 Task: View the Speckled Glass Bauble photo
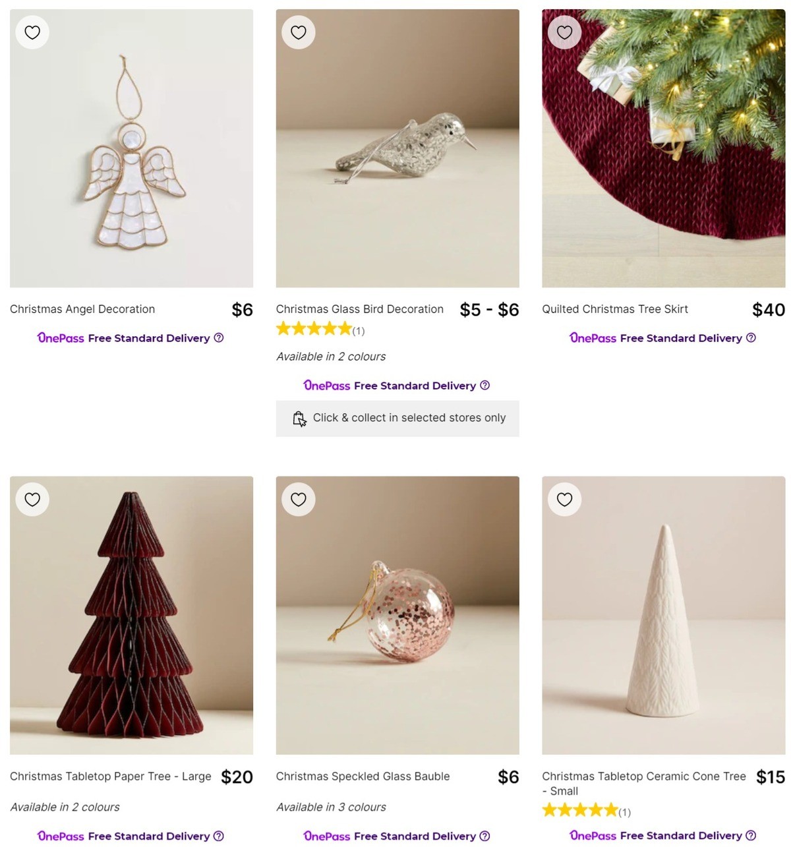[x=397, y=615]
